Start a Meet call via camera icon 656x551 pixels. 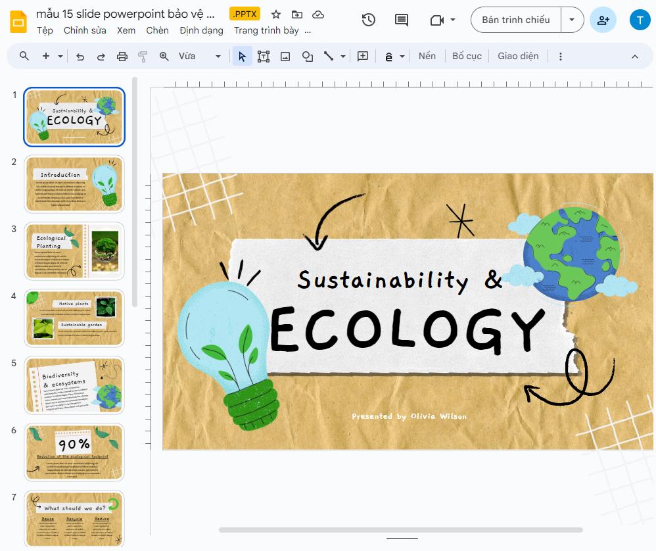438,20
